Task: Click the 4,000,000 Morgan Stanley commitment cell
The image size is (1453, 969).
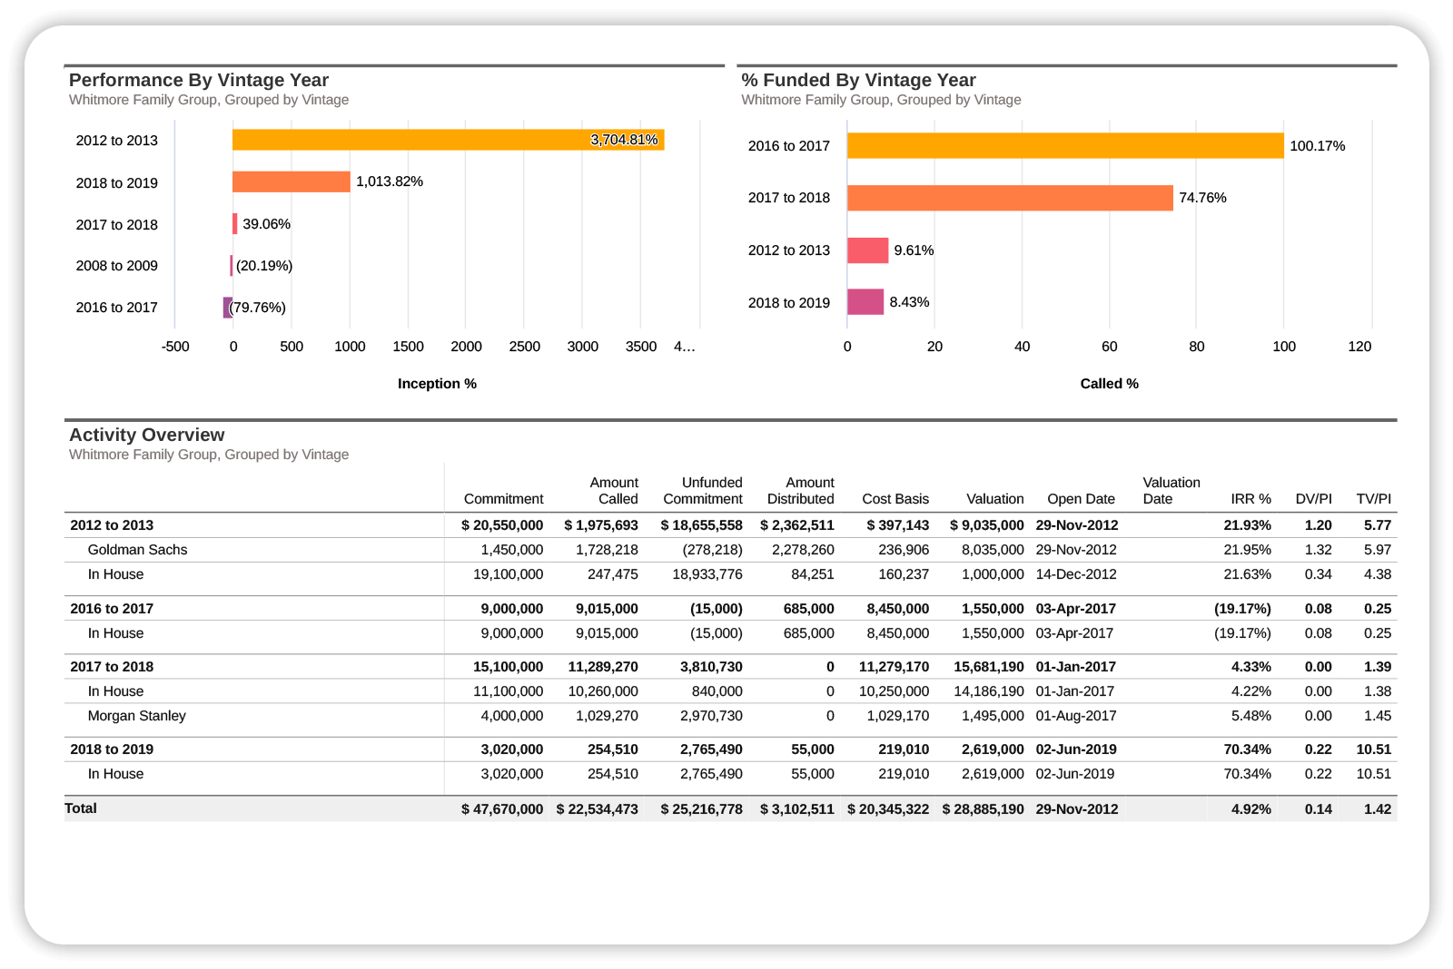Action: click(x=512, y=716)
